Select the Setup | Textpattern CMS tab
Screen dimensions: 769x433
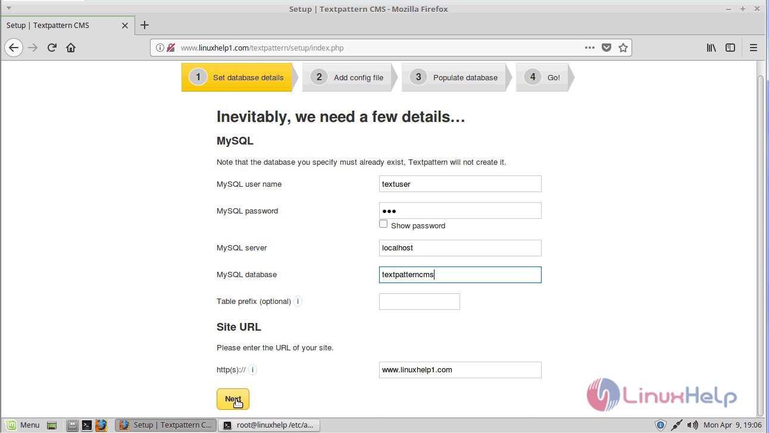(x=67, y=26)
